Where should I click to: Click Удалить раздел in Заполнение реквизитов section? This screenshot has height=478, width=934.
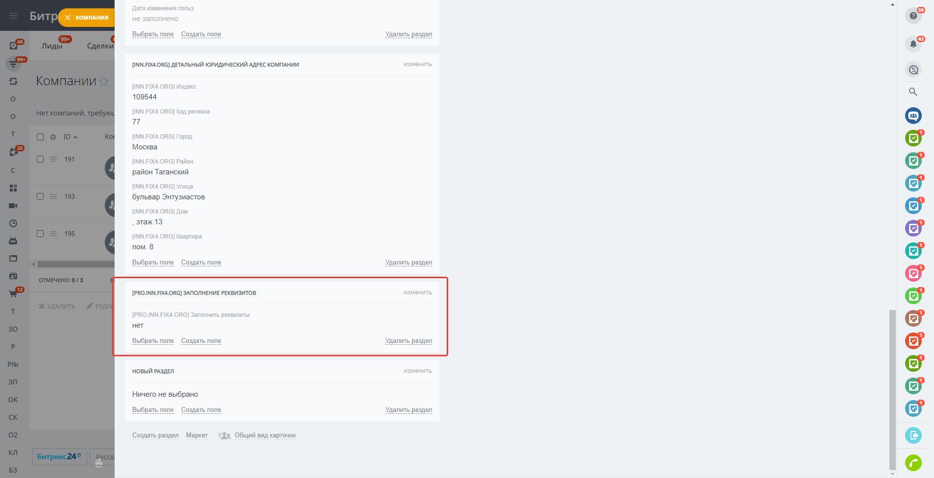tap(408, 341)
